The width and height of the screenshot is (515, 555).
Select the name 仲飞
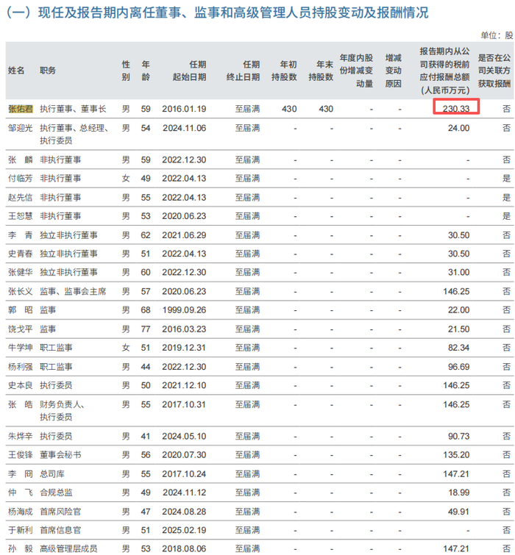[x=21, y=493]
